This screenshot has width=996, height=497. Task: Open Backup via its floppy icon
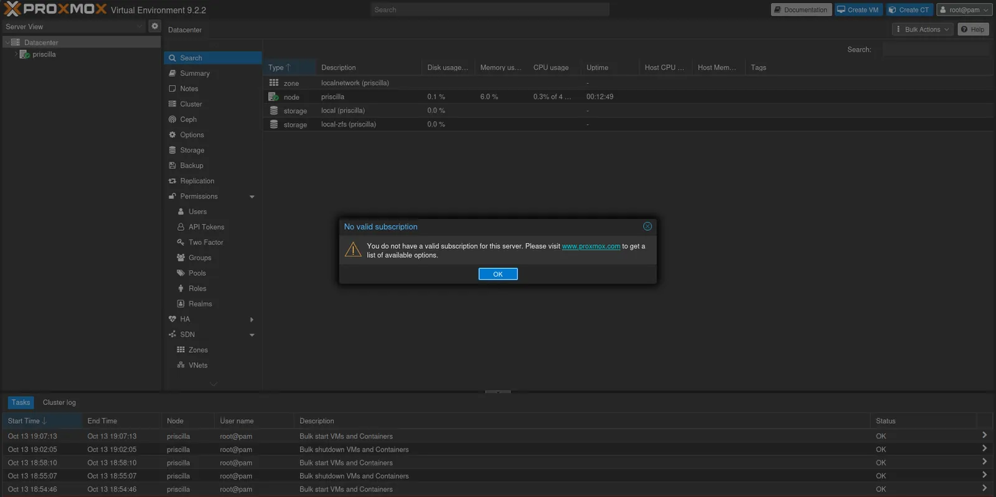point(172,165)
